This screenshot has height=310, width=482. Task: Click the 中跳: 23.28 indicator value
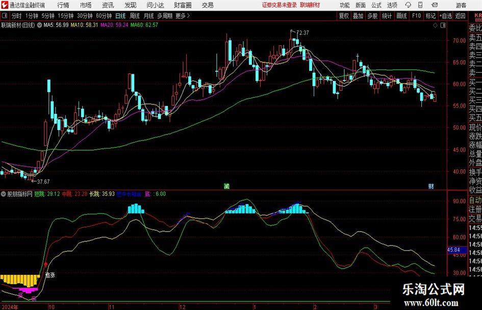tap(74, 194)
